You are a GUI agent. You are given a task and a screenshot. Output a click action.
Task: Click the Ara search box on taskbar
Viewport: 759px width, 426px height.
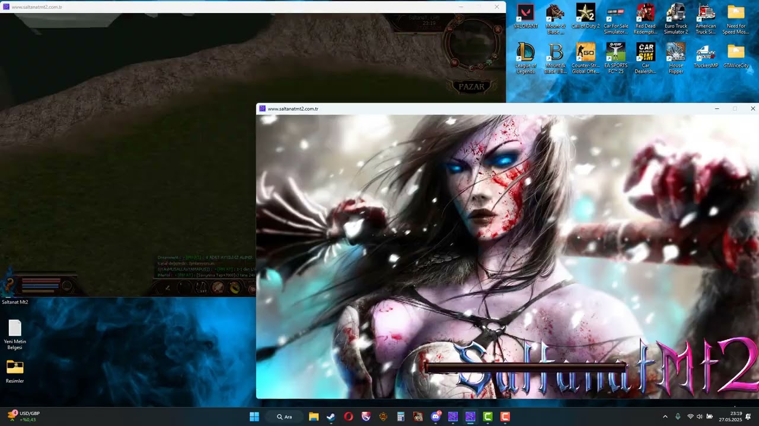point(285,417)
